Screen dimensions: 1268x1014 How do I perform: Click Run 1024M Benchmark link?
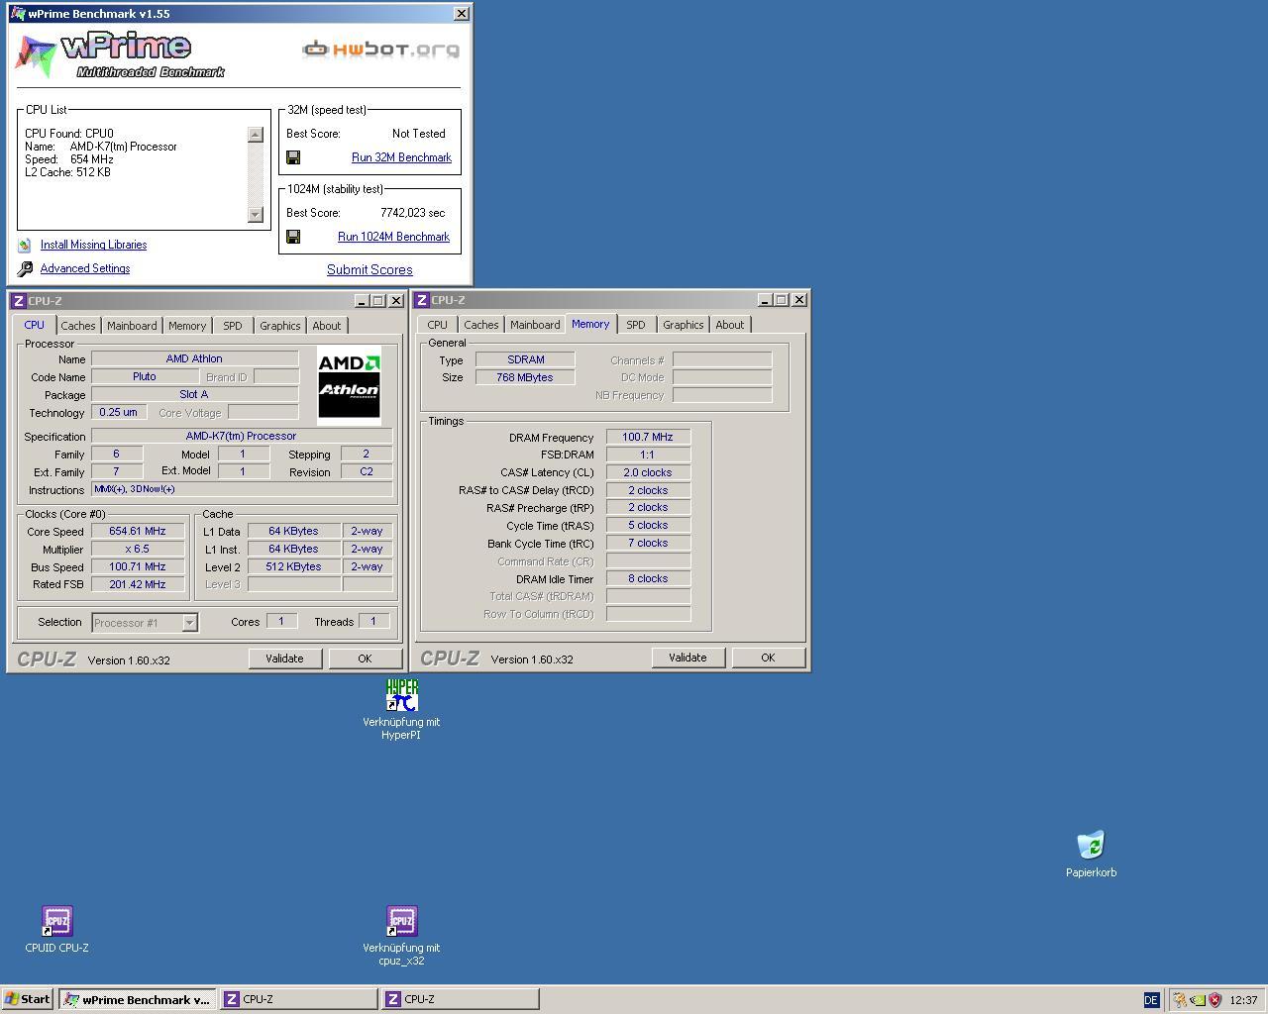coord(393,237)
